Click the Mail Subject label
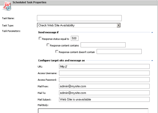Viewport: 158px width, 113px height. (44, 100)
